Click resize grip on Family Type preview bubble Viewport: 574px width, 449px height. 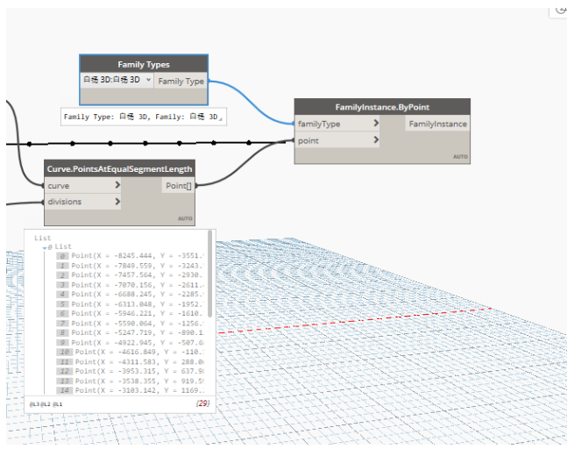223,119
